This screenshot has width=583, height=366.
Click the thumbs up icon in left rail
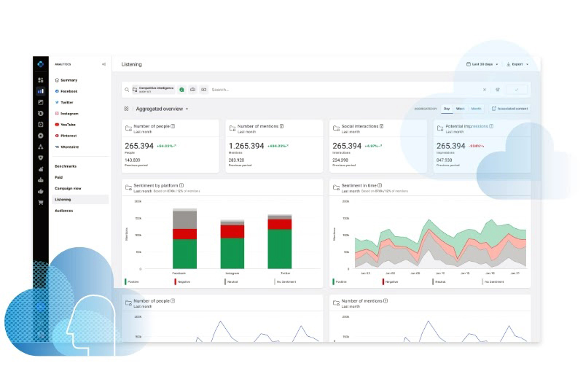41,191
